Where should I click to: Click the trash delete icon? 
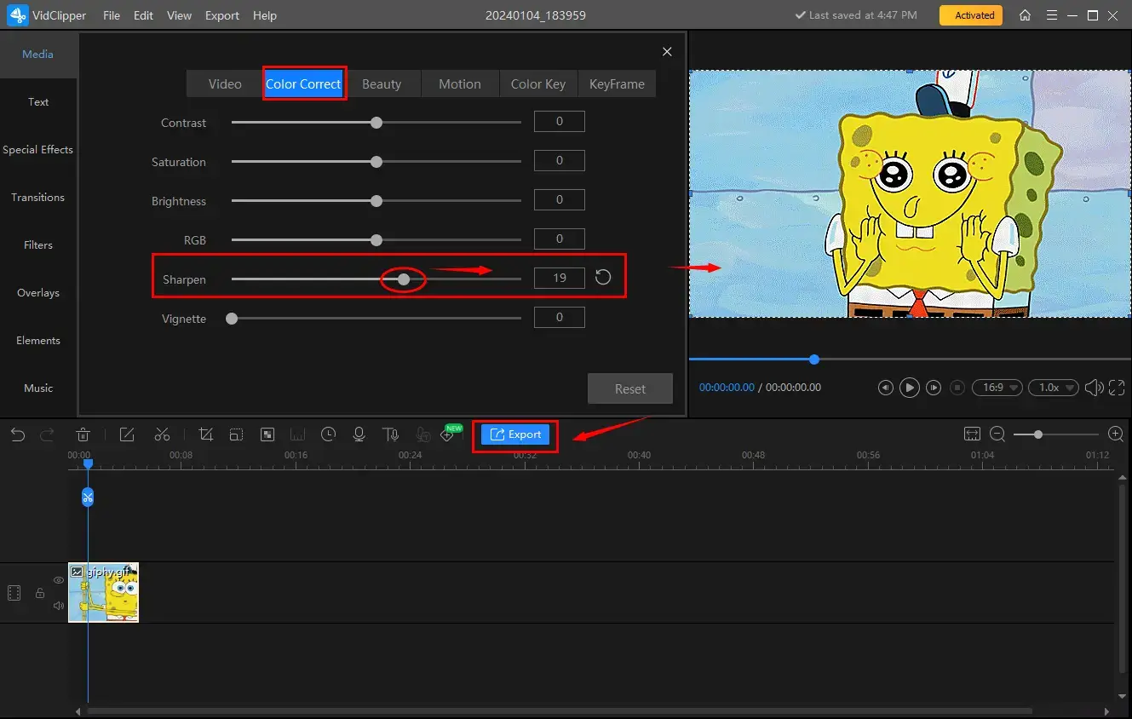[x=83, y=434]
